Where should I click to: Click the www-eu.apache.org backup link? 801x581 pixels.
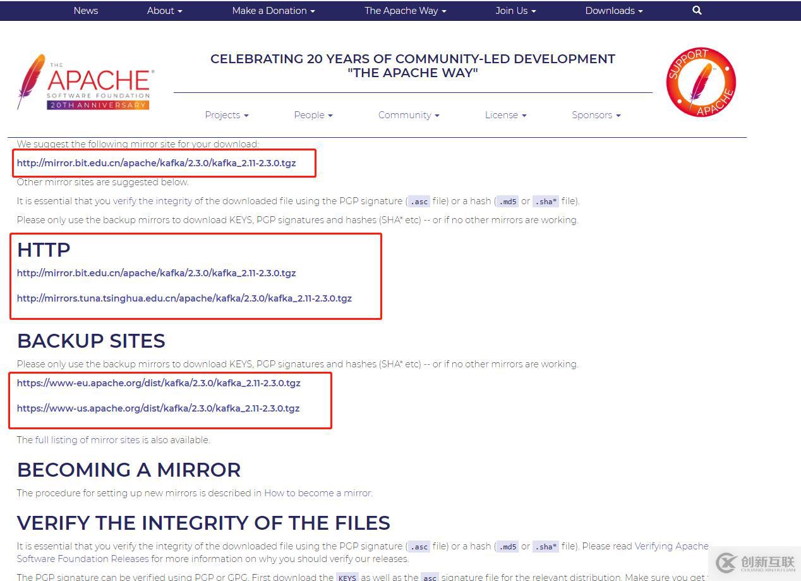pyautogui.click(x=159, y=383)
